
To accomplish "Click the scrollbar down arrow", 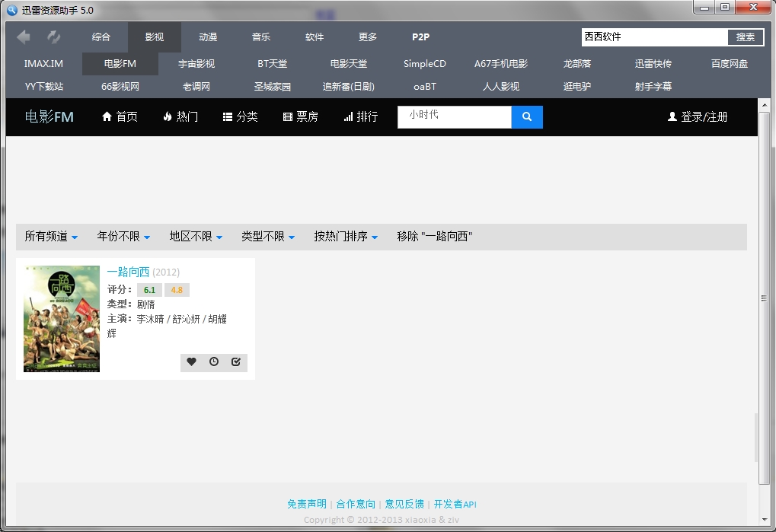I will 765,520.
